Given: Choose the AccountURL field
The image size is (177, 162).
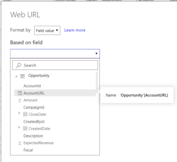Looking at the screenshot, I should point(55,93).
